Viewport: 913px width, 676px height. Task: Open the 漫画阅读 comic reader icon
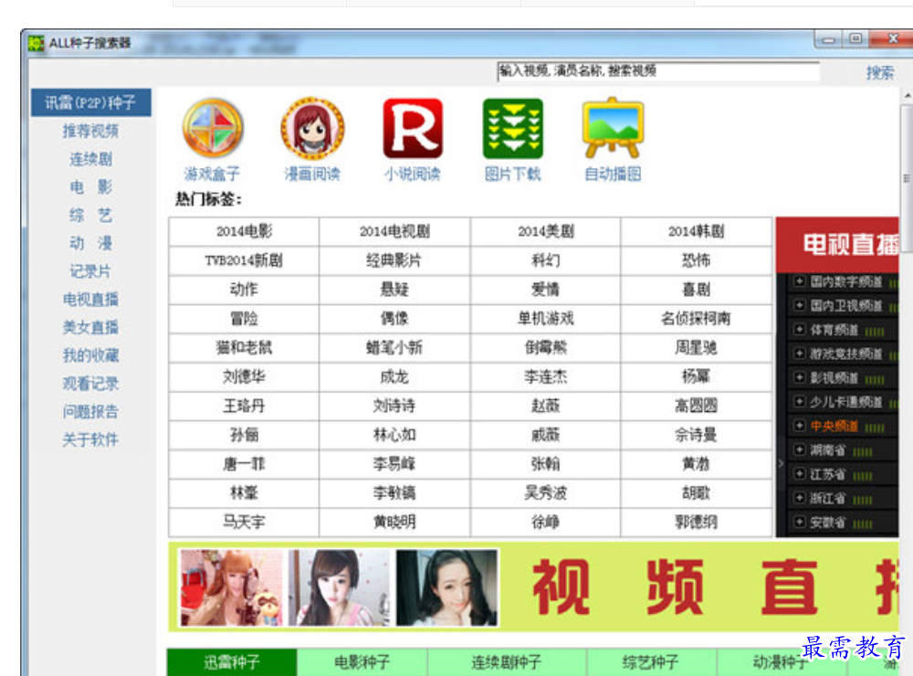click(312, 128)
